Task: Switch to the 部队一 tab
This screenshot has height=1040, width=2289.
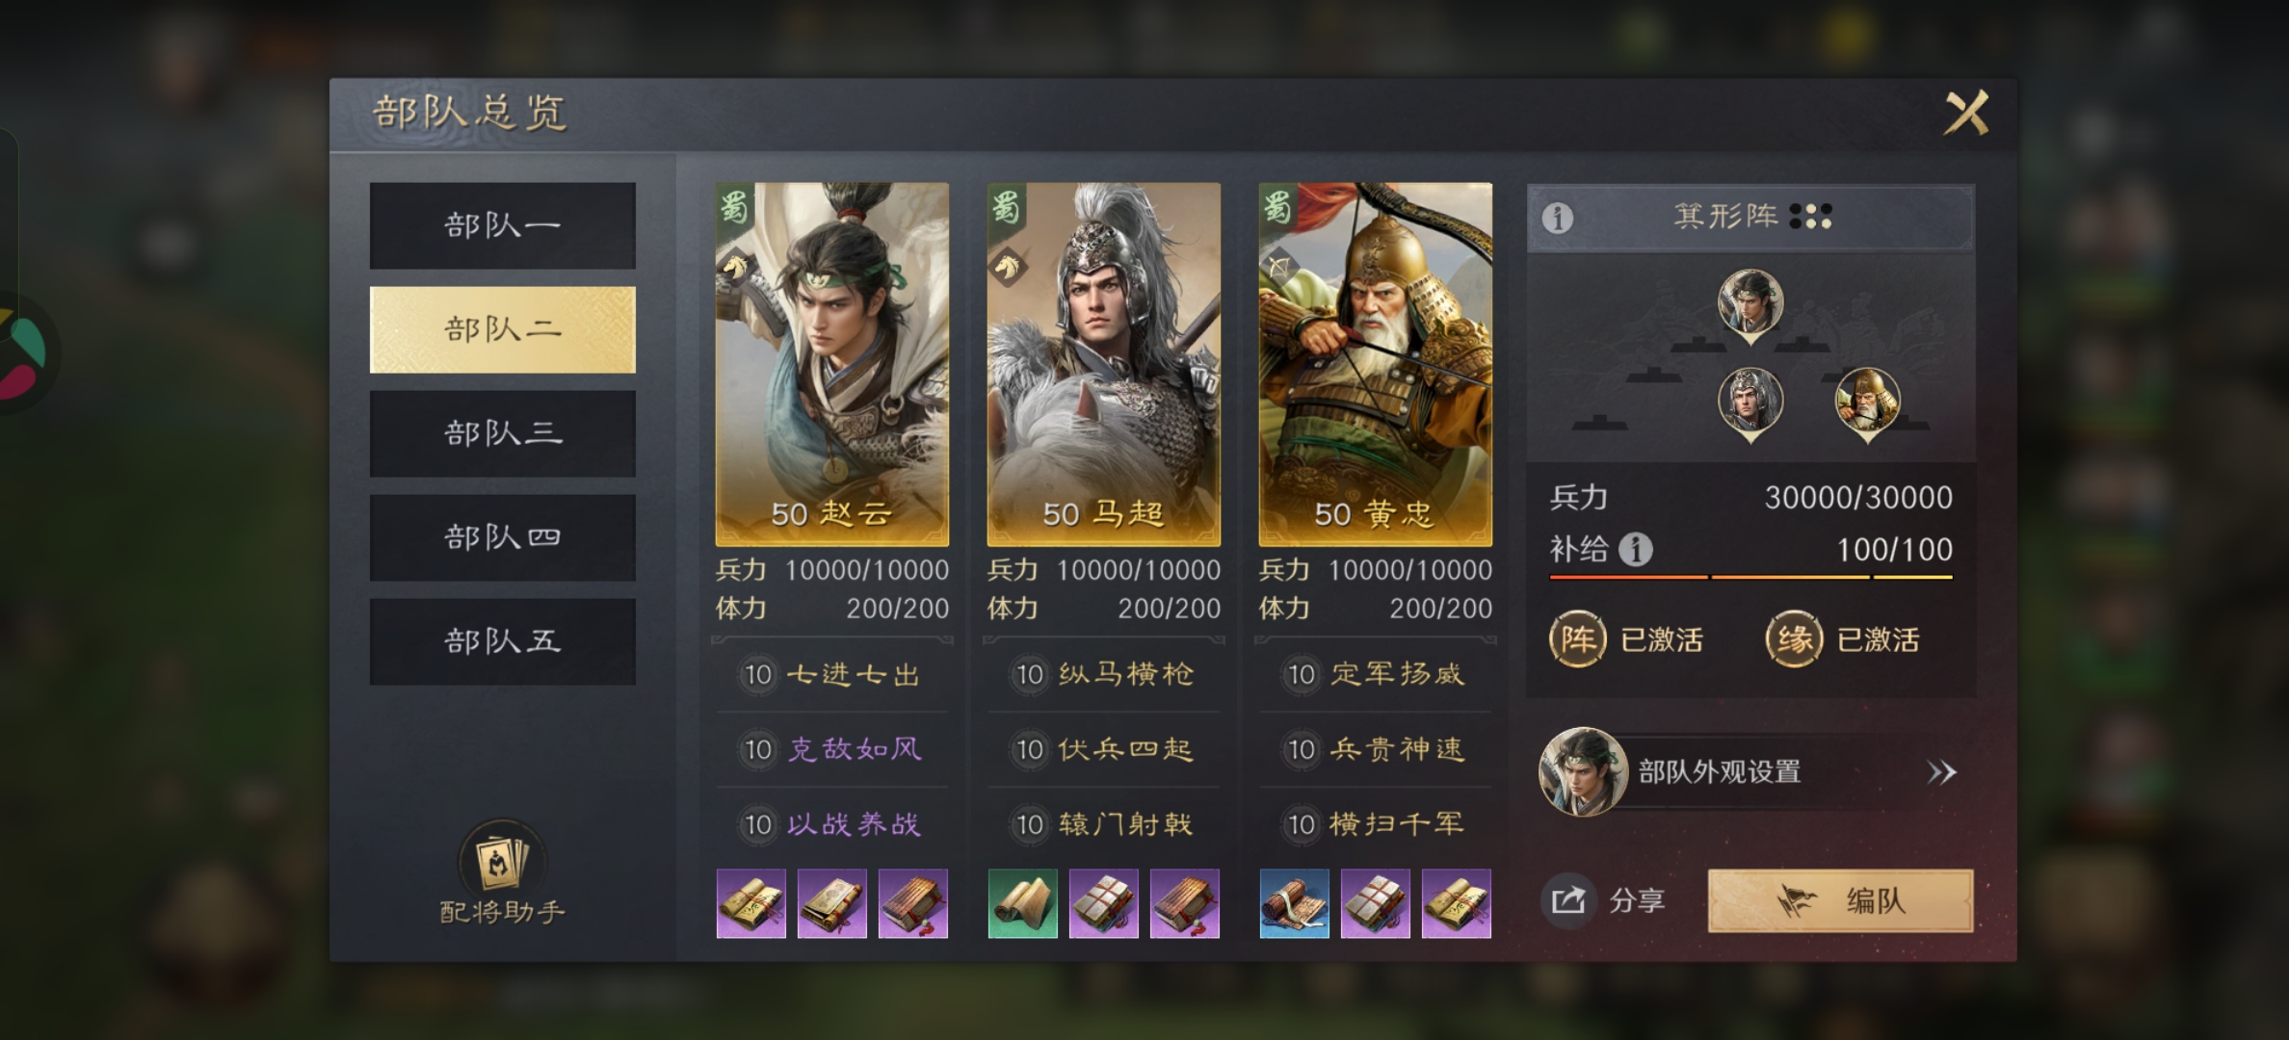Action: (503, 225)
